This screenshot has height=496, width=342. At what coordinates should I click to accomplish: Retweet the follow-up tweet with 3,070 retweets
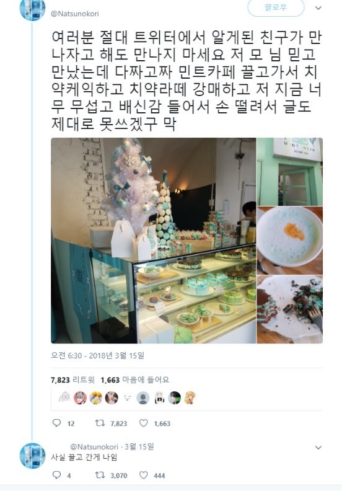tap(100, 475)
